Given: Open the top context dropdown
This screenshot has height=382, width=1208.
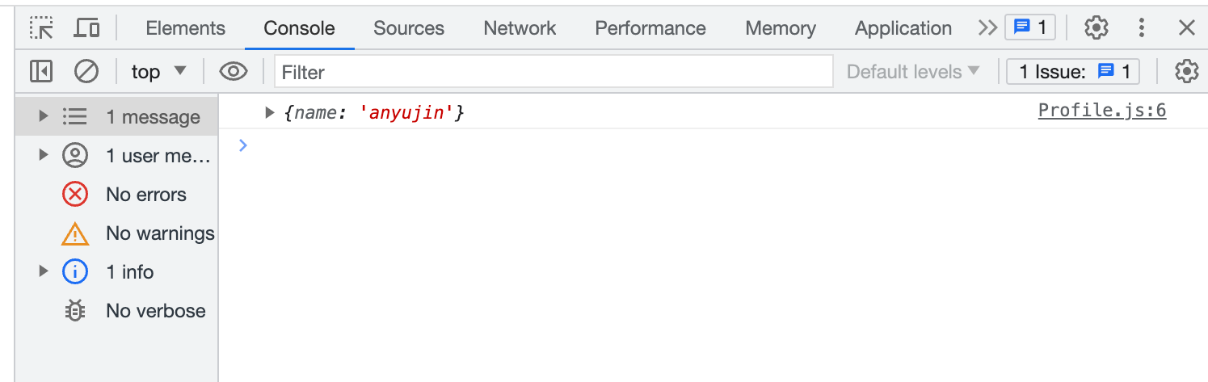Looking at the screenshot, I should (159, 72).
